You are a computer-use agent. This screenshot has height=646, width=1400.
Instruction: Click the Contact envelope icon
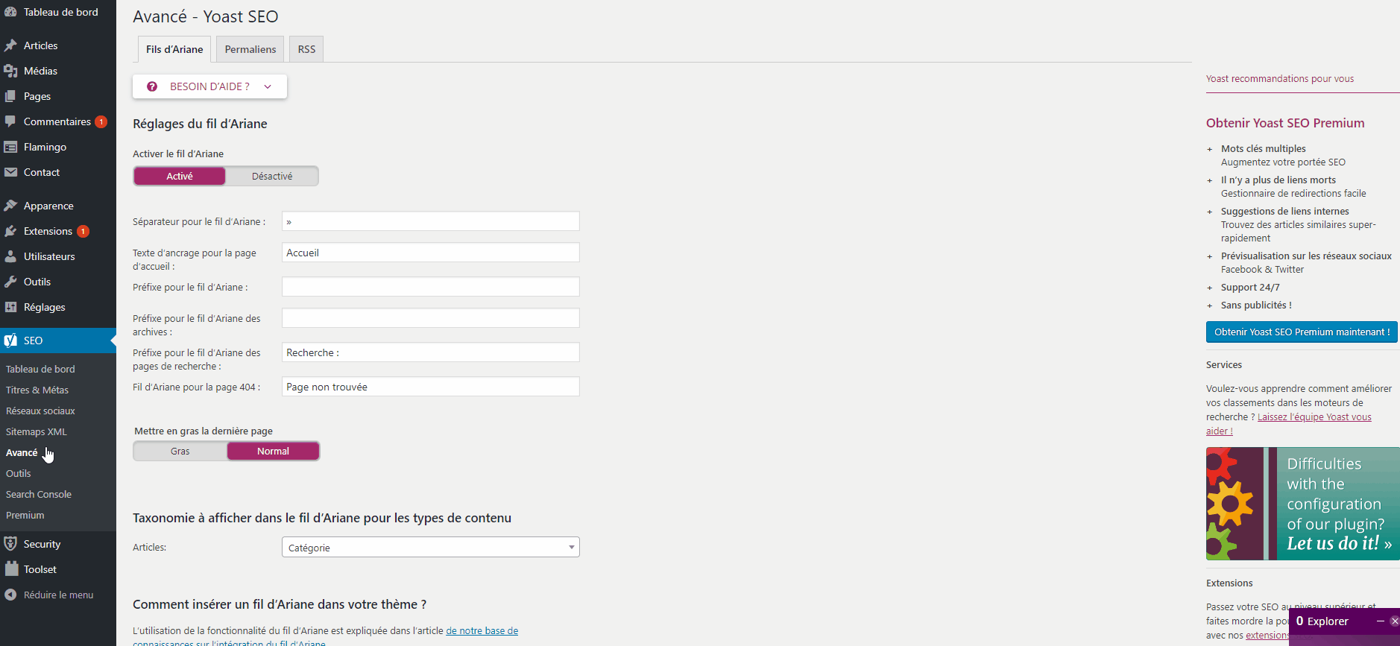coord(10,172)
